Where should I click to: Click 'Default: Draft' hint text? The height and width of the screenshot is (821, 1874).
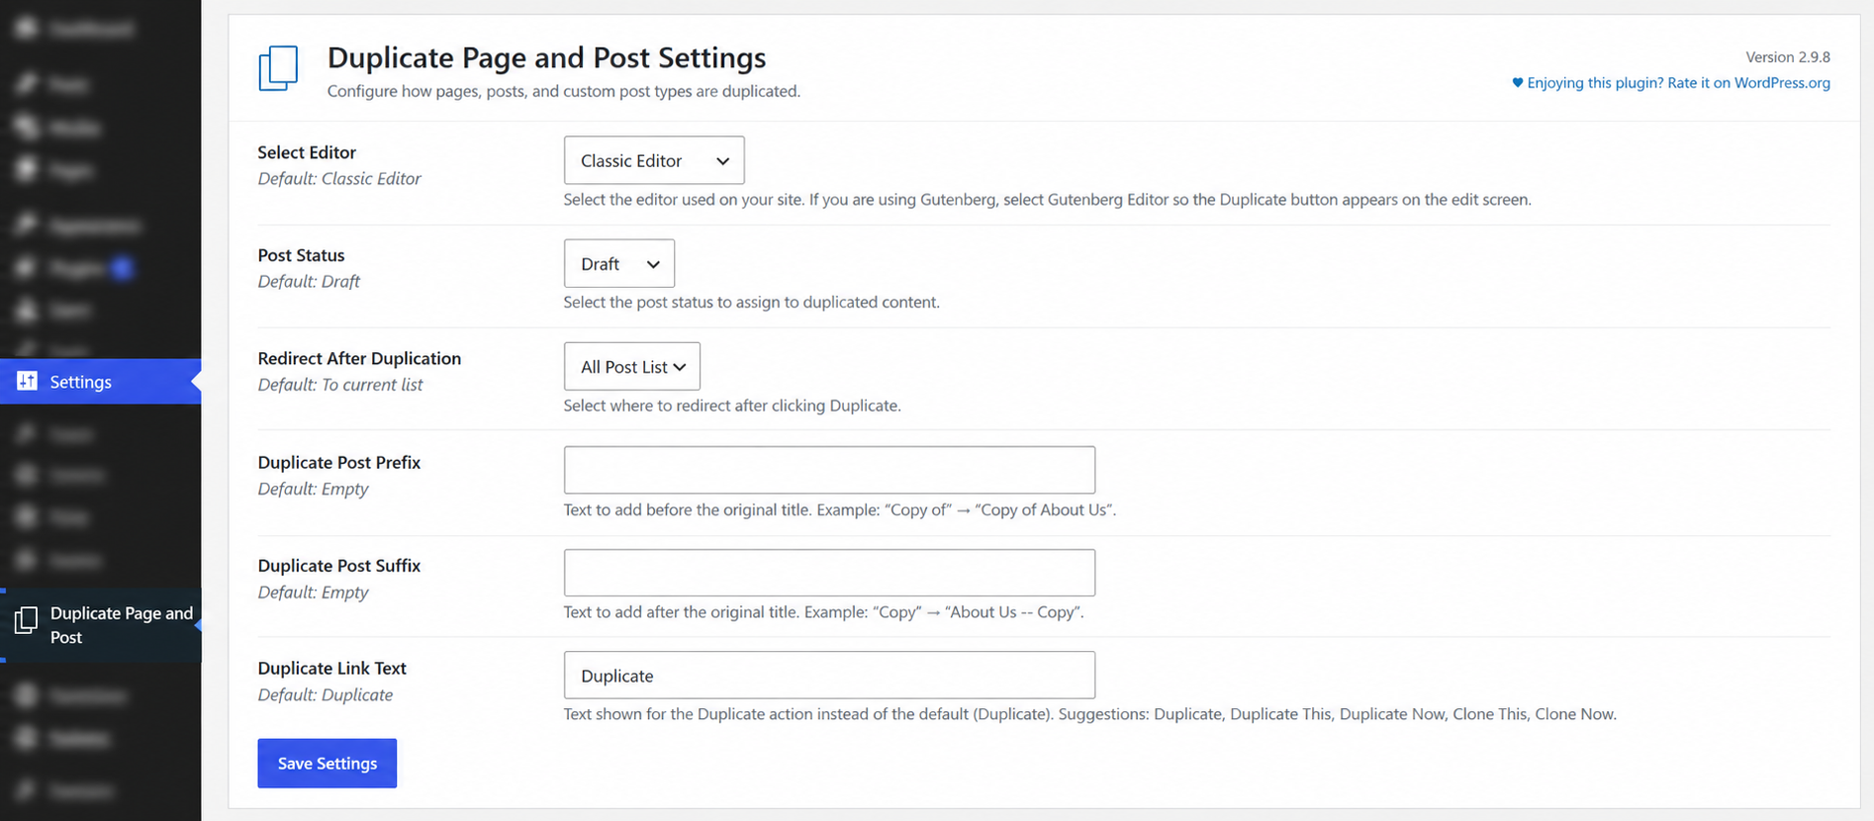tap(309, 282)
